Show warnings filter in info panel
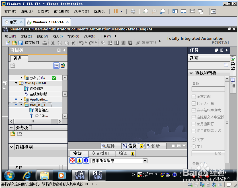Image resolution: width=238 pixels, height=188 pixels. 79,160
